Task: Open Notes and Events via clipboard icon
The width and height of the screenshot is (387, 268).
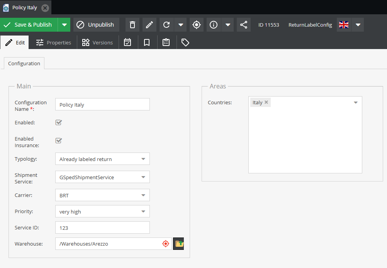Action: coord(166,42)
